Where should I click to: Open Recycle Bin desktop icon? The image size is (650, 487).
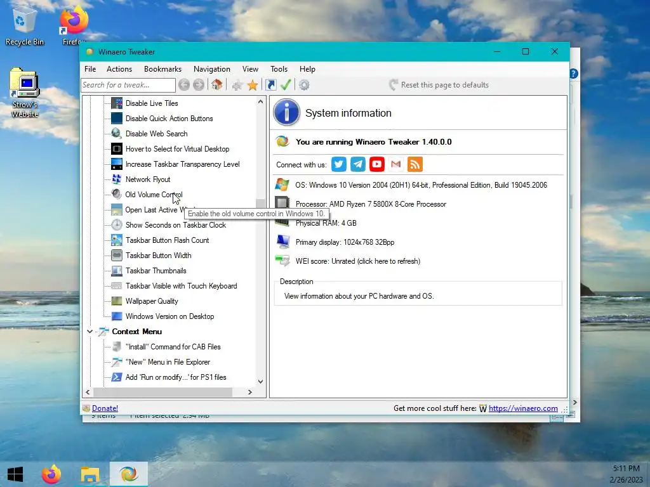(x=25, y=25)
